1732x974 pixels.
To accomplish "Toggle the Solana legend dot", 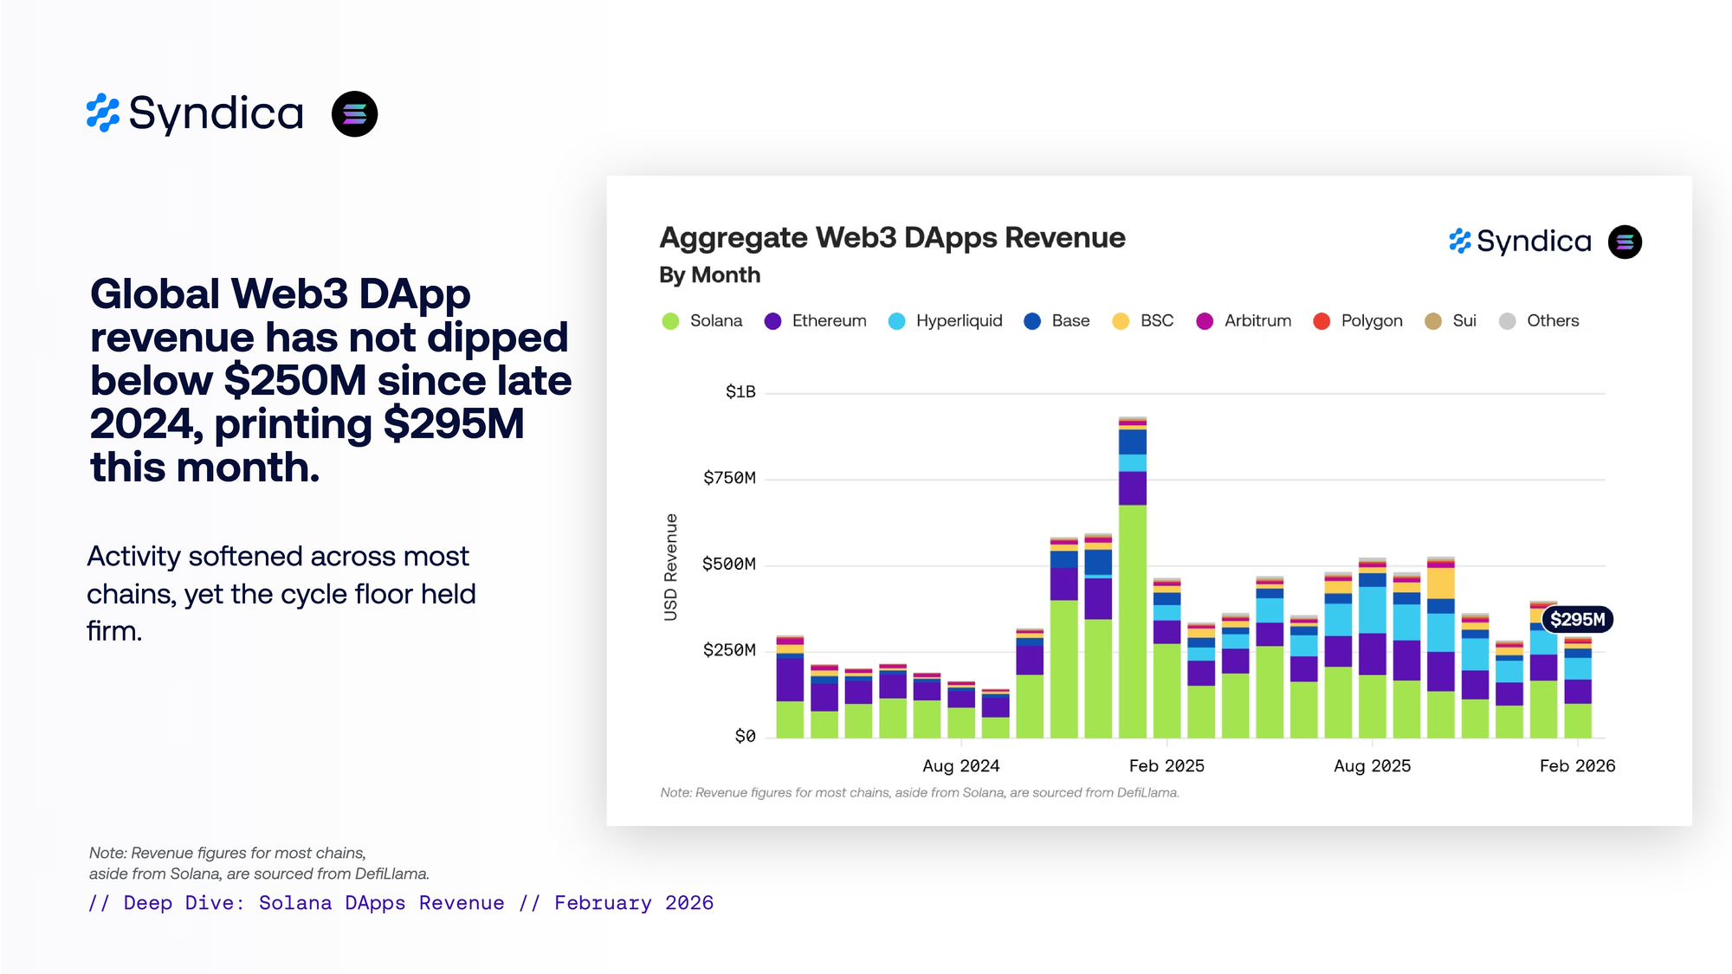I will pyautogui.click(x=670, y=321).
